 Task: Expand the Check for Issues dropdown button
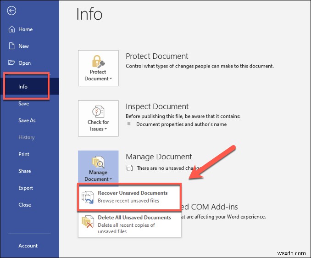pyautogui.click(x=98, y=118)
